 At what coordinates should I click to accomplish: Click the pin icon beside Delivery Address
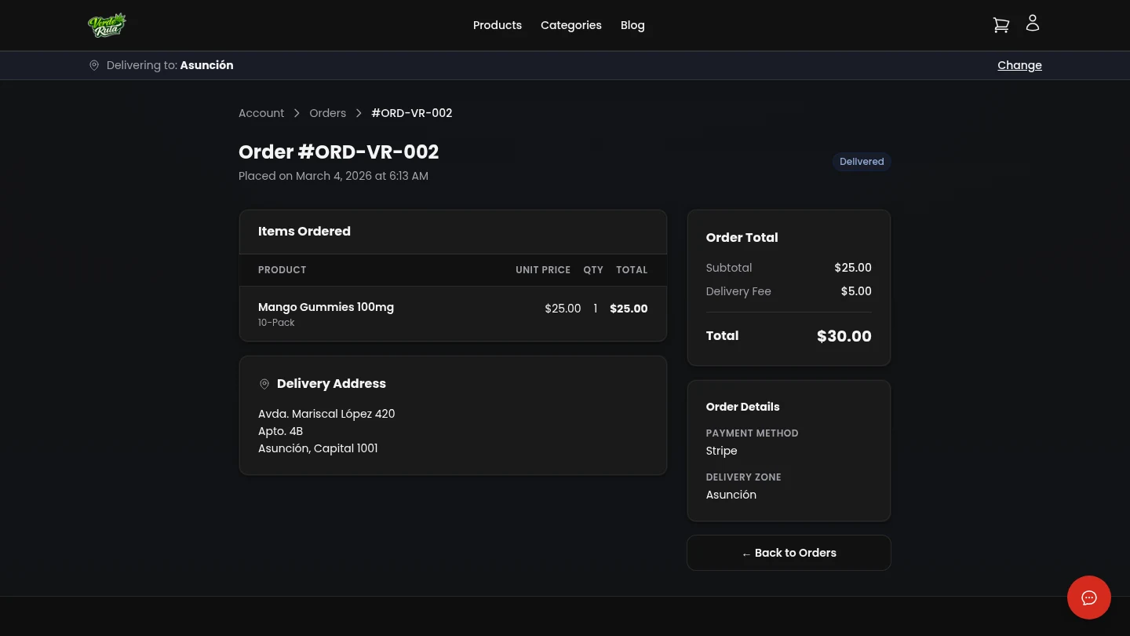click(264, 384)
